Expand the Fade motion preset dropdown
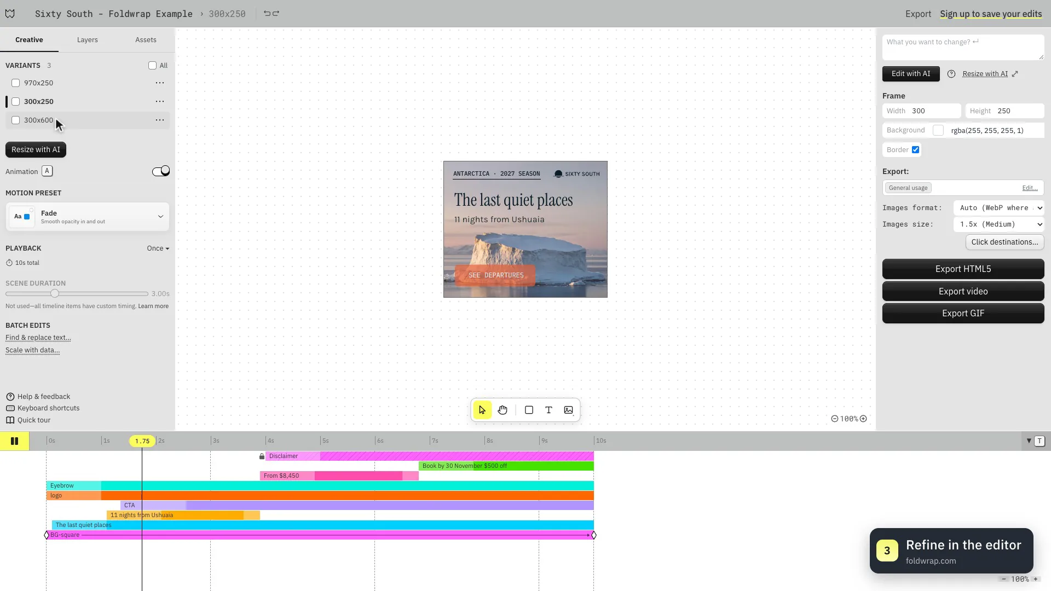The width and height of the screenshot is (1051, 591). pos(88,217)
